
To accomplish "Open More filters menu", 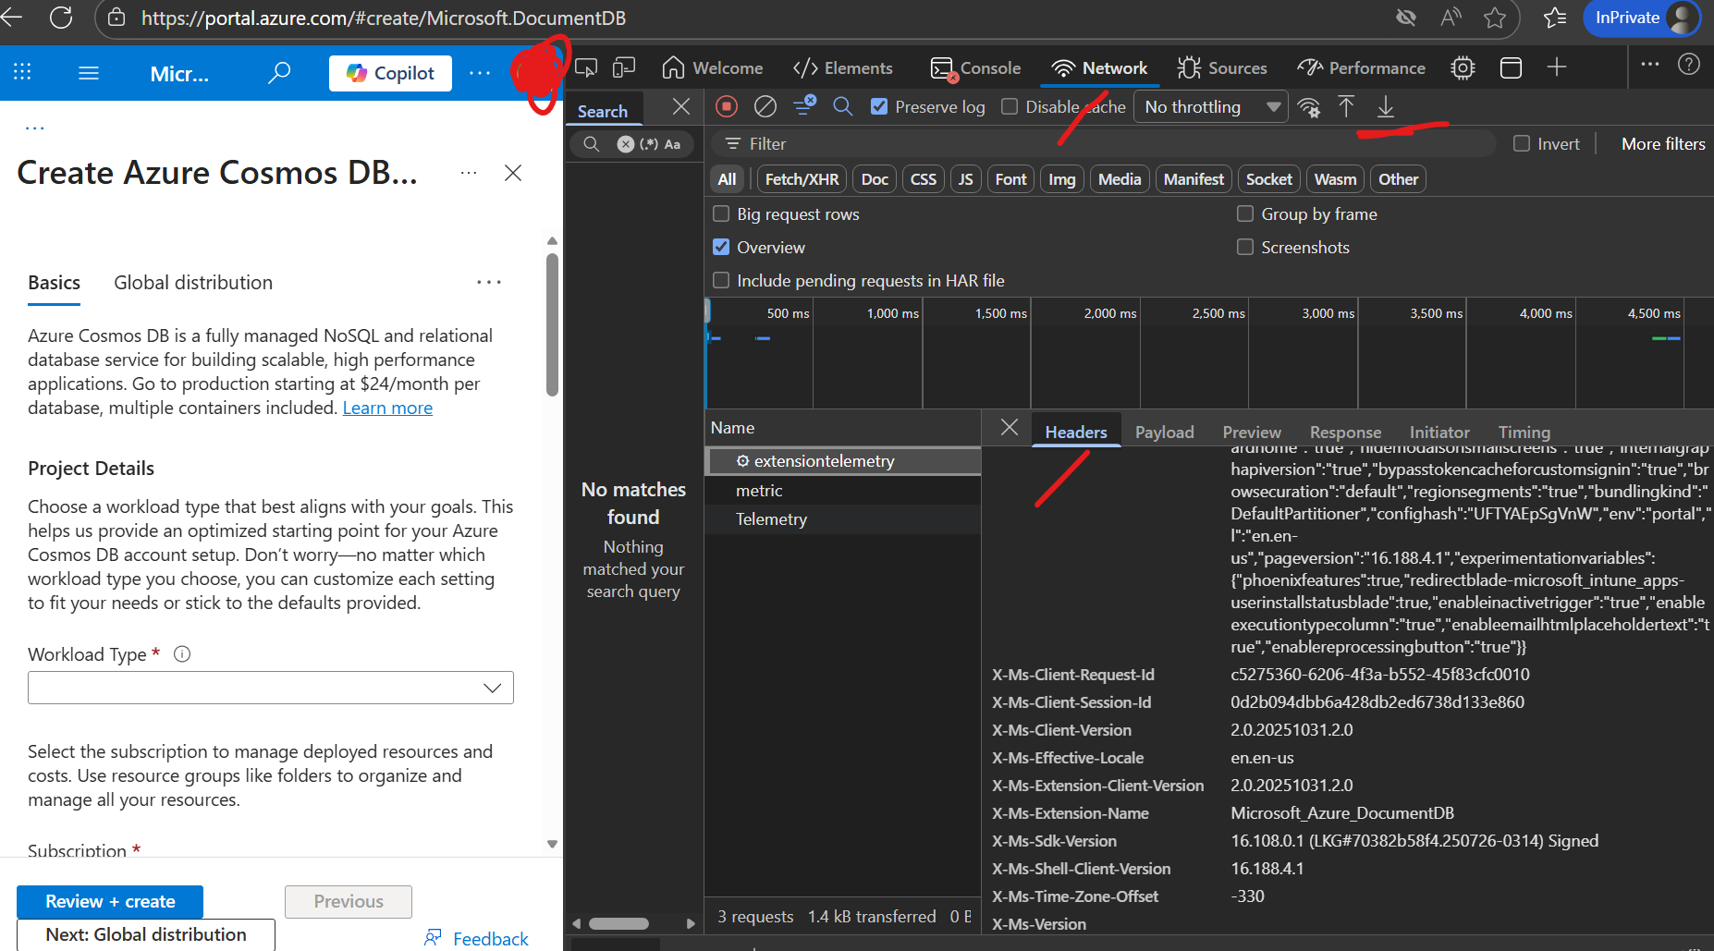I will 1663,143.
